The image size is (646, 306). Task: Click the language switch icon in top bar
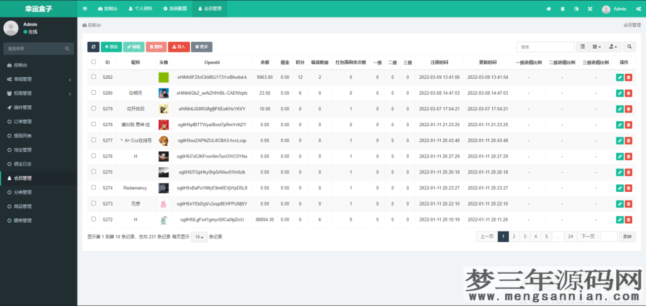pos(576,9)
